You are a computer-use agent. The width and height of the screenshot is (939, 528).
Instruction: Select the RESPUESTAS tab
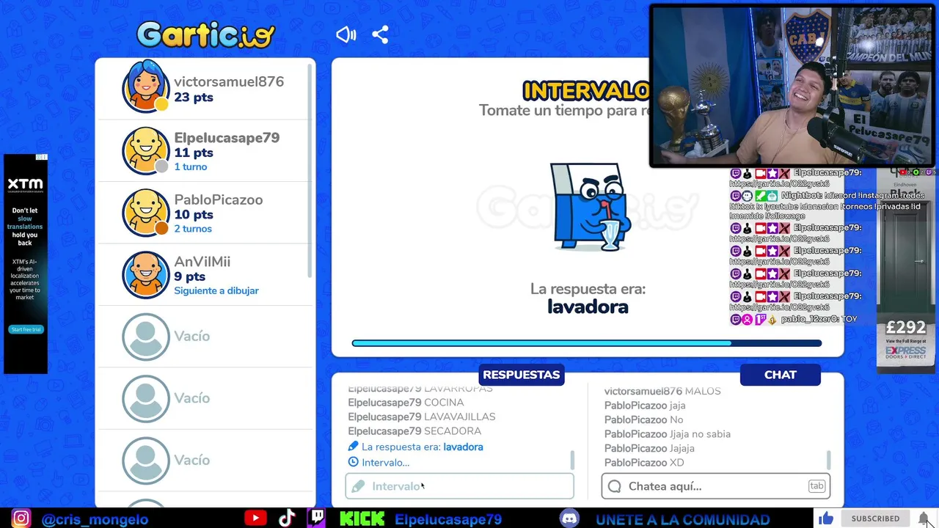pos(521,375)
